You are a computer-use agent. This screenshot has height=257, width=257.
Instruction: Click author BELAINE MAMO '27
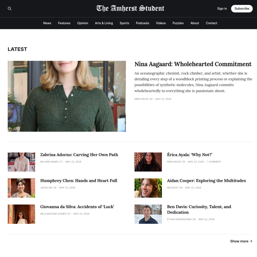click(x=51, y=162)
